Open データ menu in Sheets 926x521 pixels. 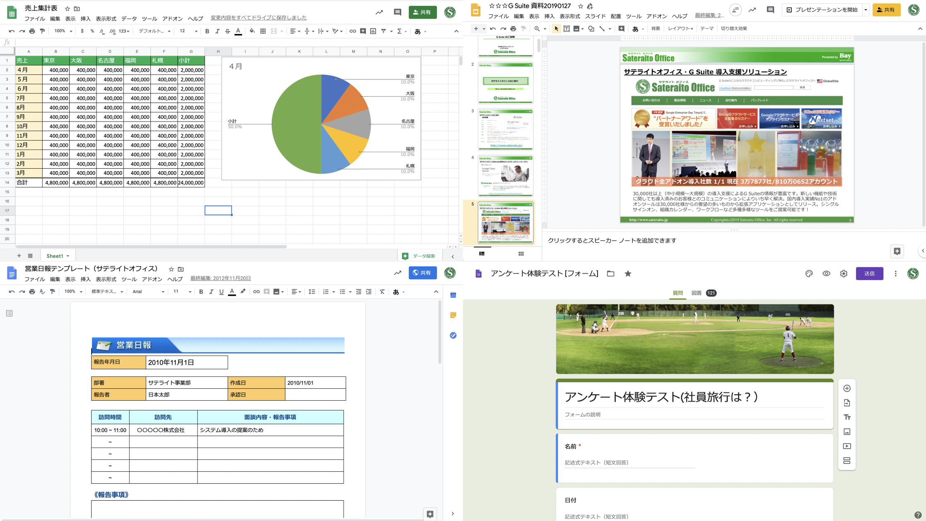[129, 19]
